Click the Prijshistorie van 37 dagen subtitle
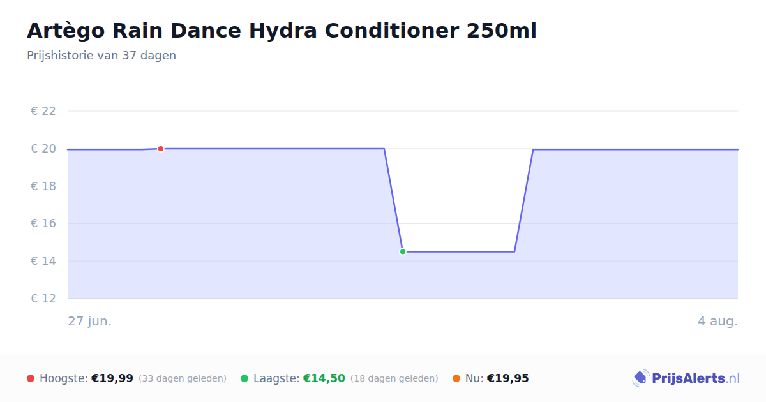766x402 pixels. [x=101, y=56]
